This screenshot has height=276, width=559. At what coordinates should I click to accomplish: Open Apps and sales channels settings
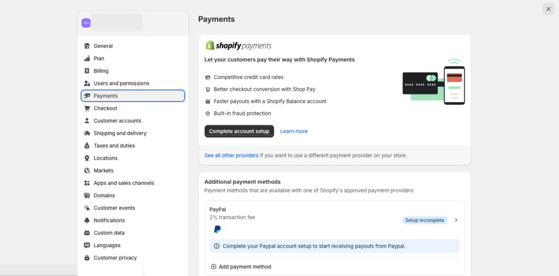pyautogui.click(x=124, y=183)
